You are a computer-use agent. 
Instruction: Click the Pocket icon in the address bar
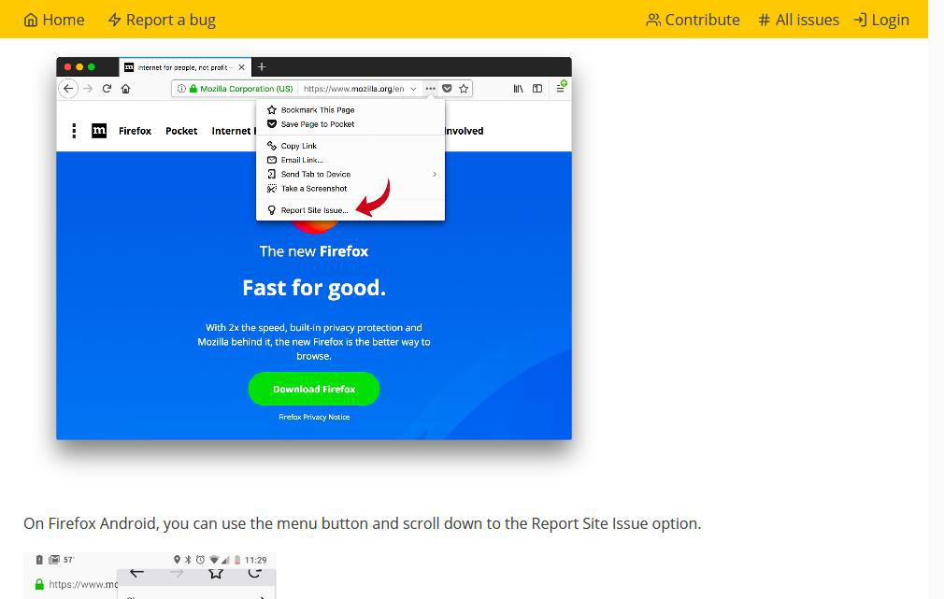pyautogui.click(x=448, y=89)
